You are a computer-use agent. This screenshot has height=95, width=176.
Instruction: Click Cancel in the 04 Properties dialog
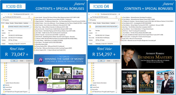[109, 61]
